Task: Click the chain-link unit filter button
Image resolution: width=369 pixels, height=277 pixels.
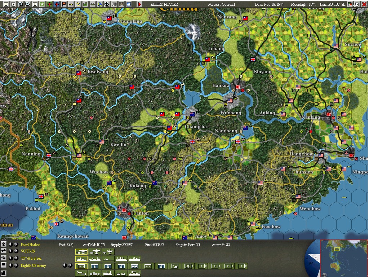Action: [134, 266]
